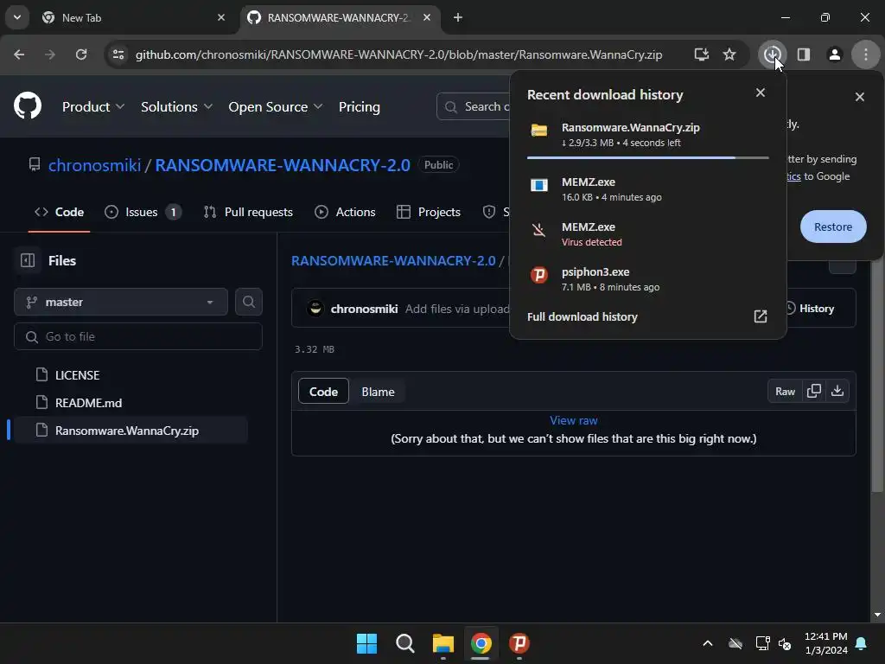Click the install app icon in address bar
This screenshot has height=664, width=885.
pyautogui.click(x=702, y=54)
